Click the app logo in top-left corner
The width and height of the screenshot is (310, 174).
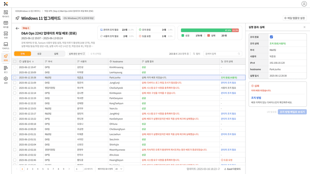[x=6, y=4]
